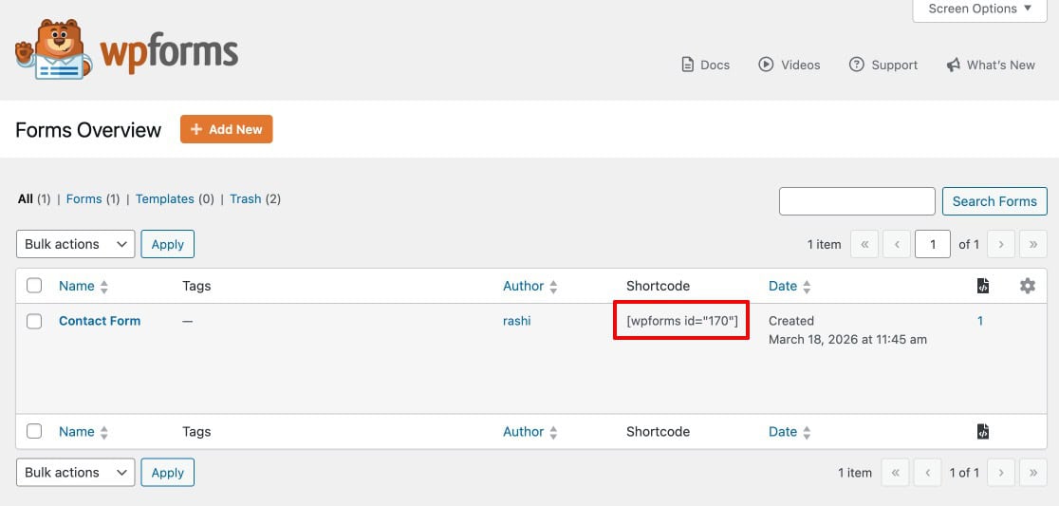
Task: Click the Add New form button
Action: pos(226,129)
